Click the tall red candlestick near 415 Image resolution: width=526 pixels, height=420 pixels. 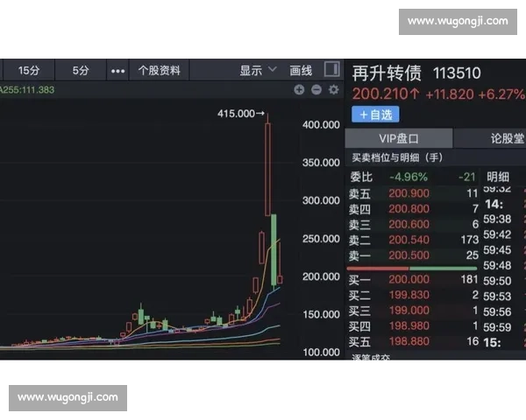point(267,169)
